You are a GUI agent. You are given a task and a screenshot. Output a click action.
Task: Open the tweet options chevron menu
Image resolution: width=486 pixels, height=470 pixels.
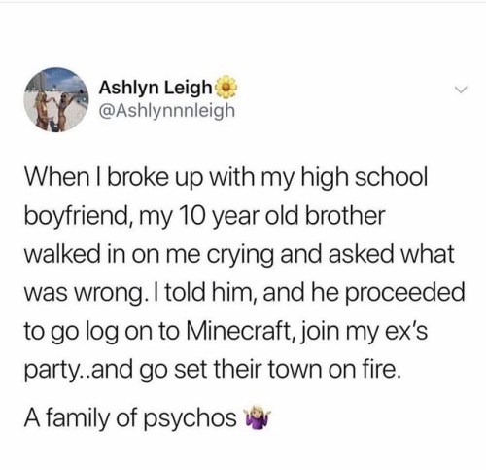point(460,89)
